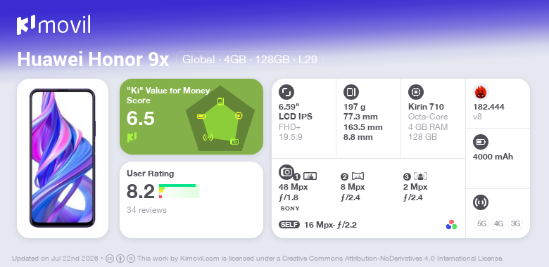549x267 pixels.
Task: Open the 34 reviews link
Action: (146, 210)
